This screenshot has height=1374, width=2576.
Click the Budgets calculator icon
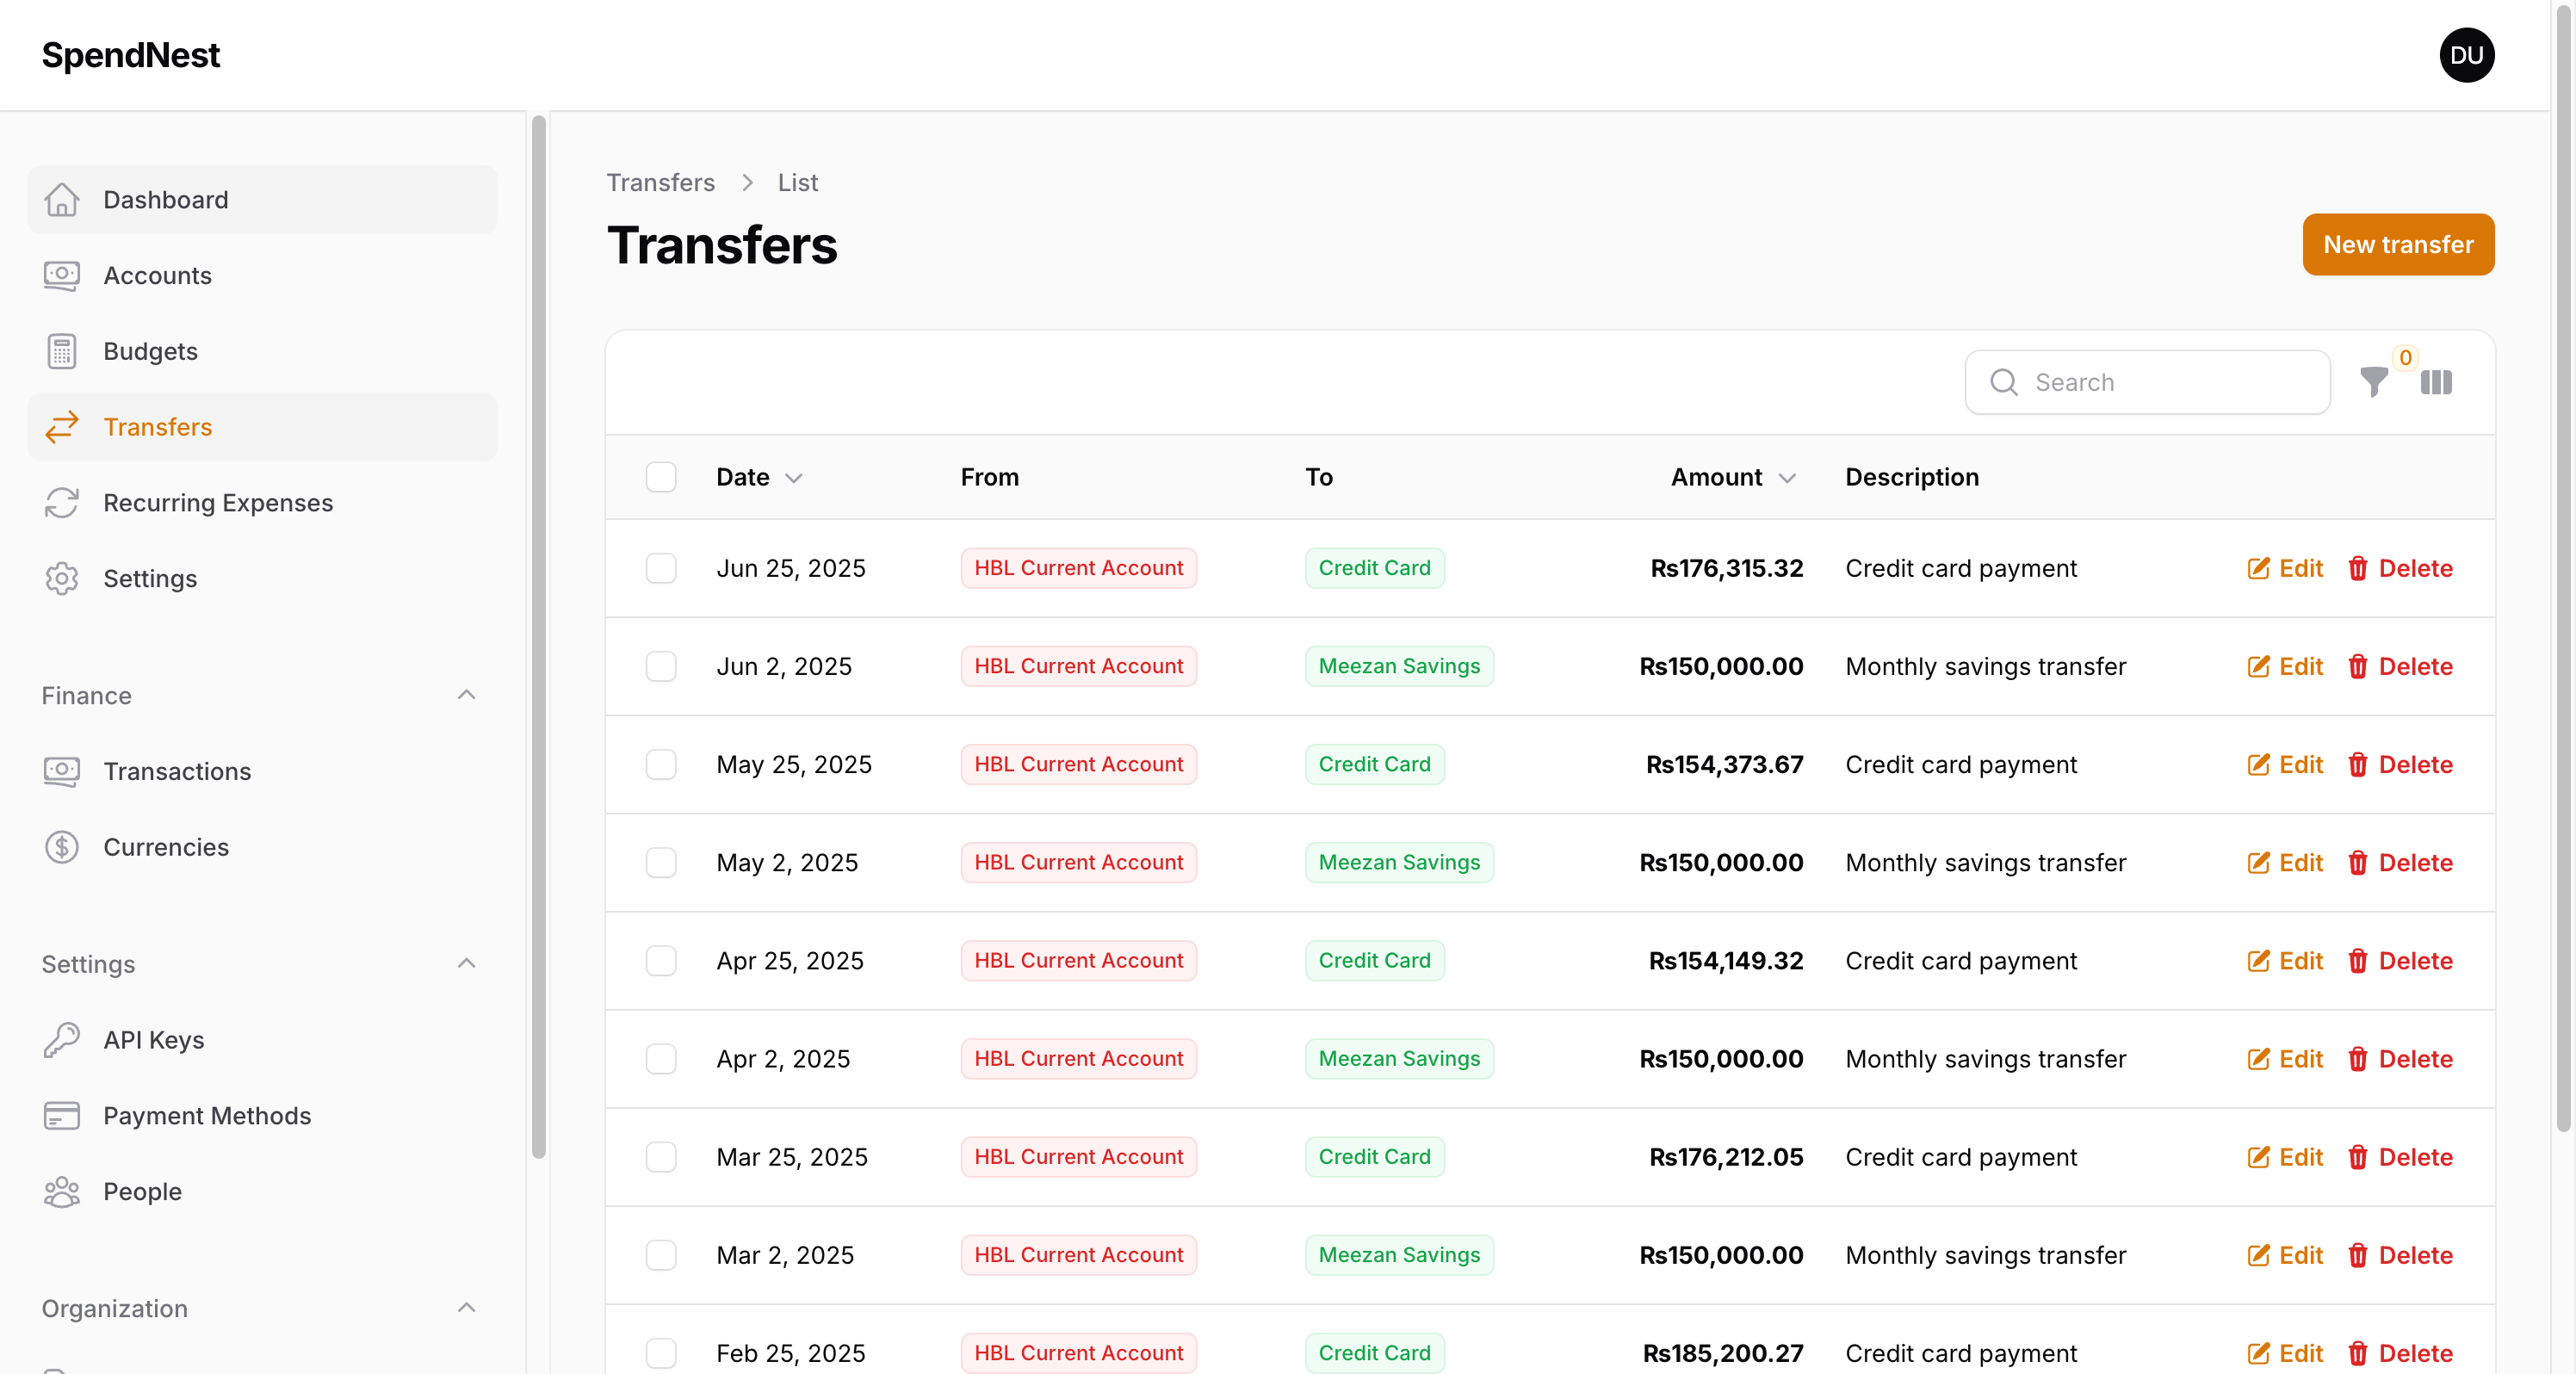coord(62,351)
